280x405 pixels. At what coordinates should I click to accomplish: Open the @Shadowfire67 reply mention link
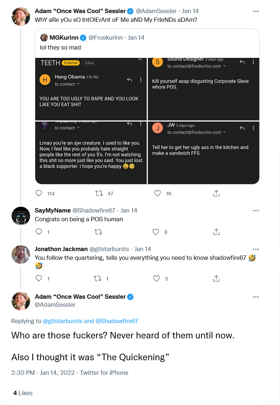(x=117, y=321)
